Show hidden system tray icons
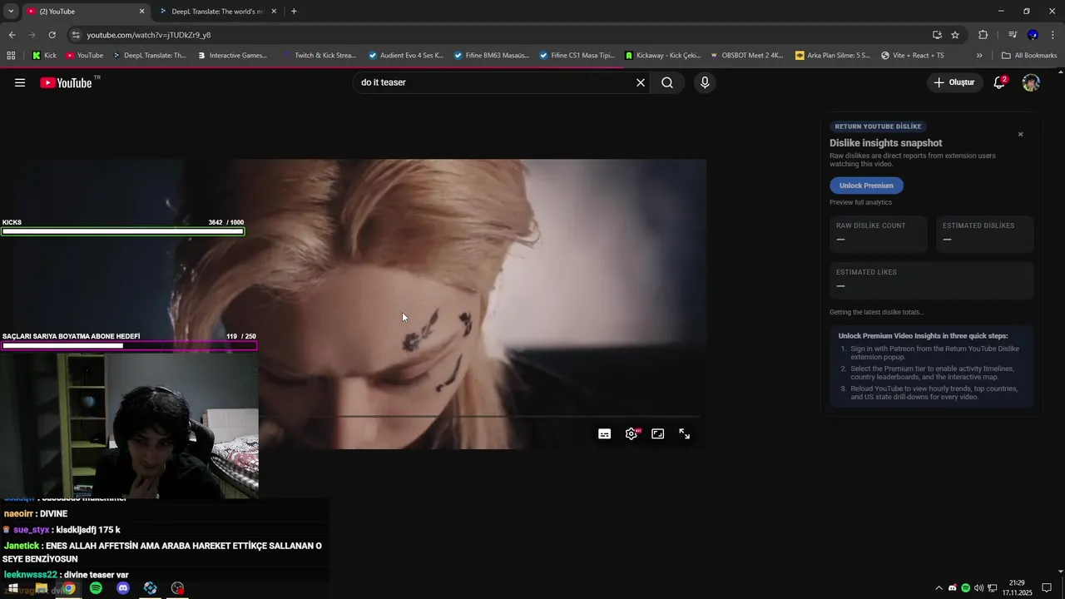 (939, 588)
